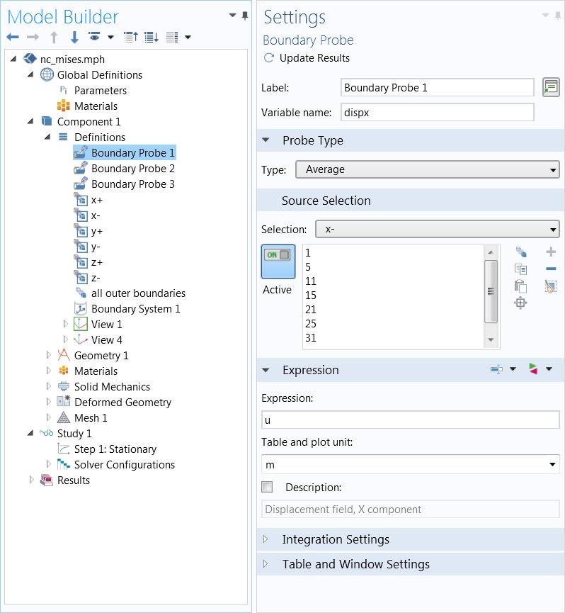
Task: Select Solid Mechanics node in tree
Action: click(112, 387)
